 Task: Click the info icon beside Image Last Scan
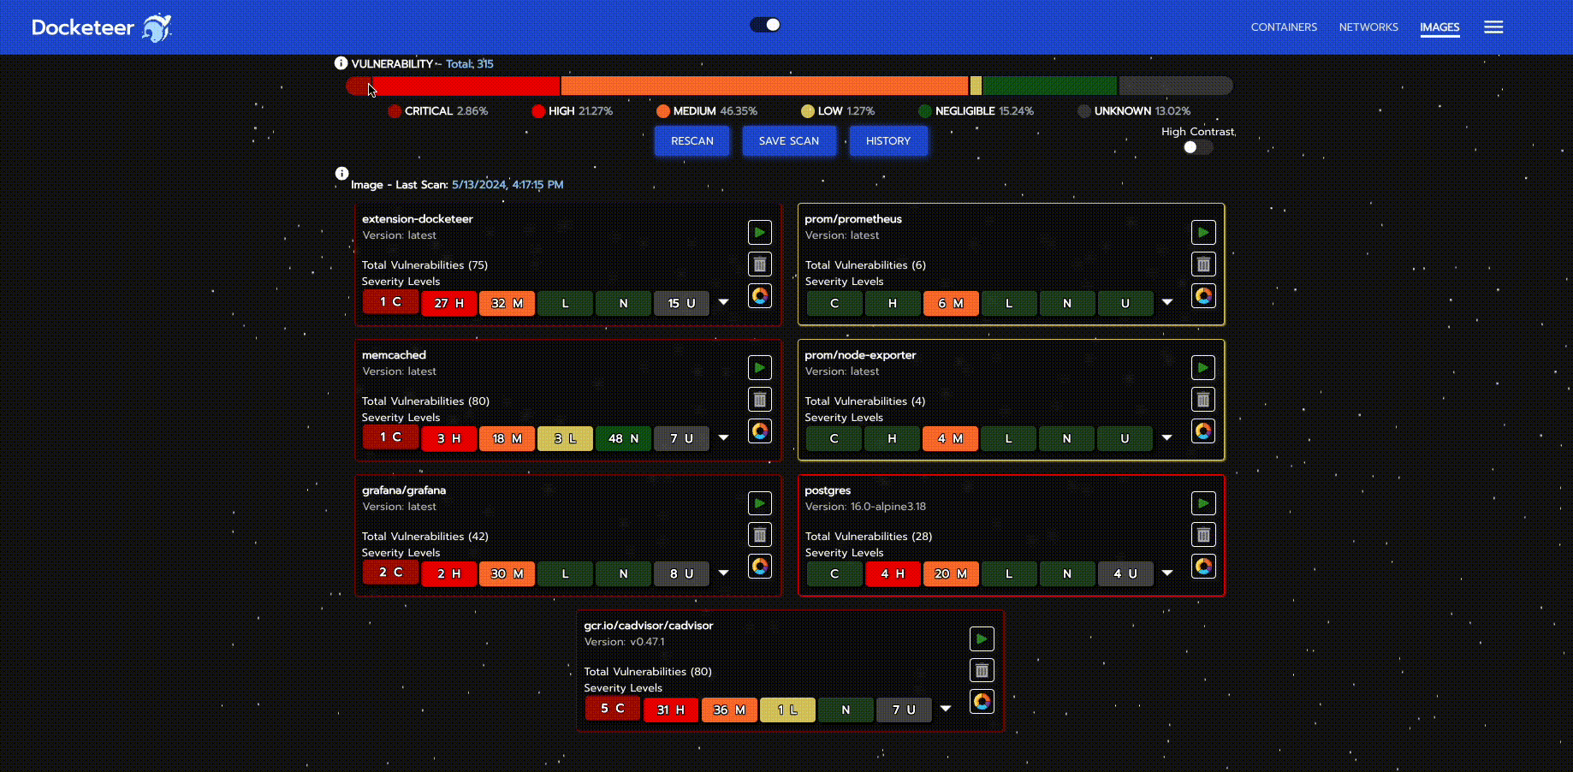341,173
